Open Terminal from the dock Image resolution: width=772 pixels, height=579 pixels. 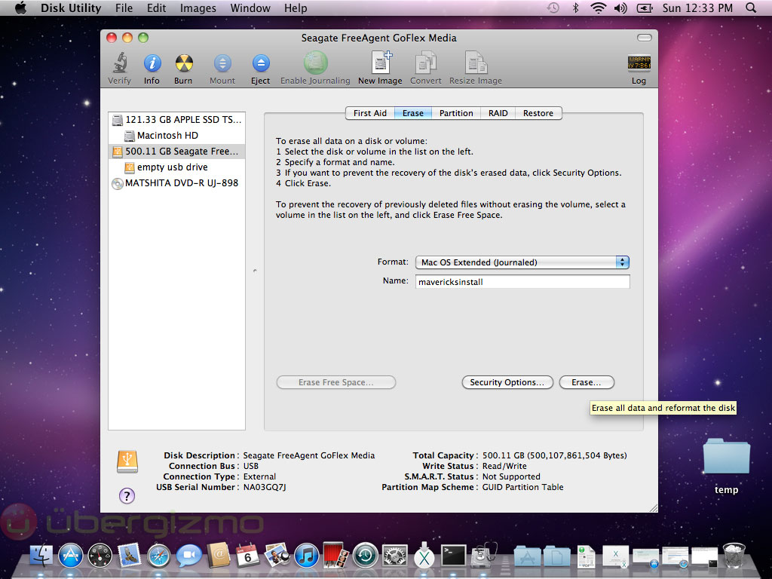(x=453, y=556)
